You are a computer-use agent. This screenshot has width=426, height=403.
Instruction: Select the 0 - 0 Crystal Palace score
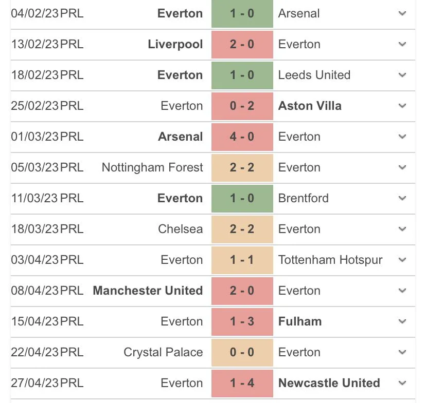coord(242,352)
